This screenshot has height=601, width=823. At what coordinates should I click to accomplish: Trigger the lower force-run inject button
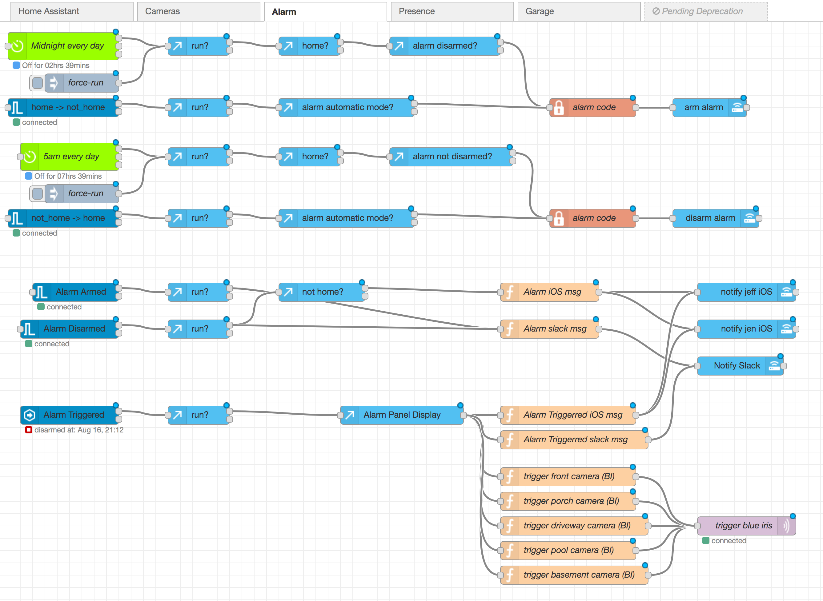coord(37,193)
